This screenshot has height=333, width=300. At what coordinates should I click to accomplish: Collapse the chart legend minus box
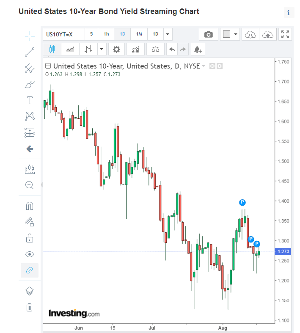click(x=48, y=66)
